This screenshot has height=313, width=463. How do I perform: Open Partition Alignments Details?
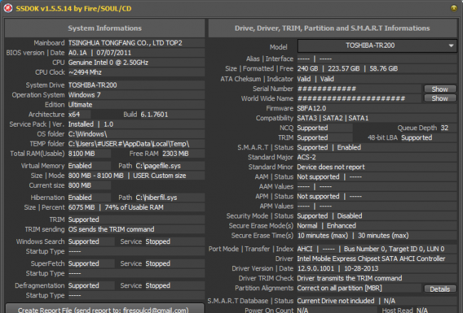tap(440, 289)
